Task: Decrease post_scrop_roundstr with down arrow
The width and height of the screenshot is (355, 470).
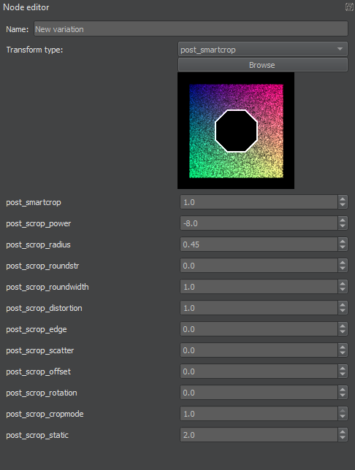Action: coord(343,269)
